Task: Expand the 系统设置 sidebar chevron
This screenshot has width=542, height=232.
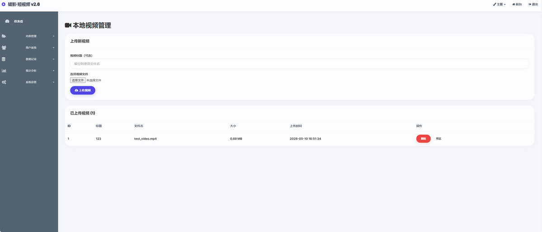Action: click(x=53, y=82)
